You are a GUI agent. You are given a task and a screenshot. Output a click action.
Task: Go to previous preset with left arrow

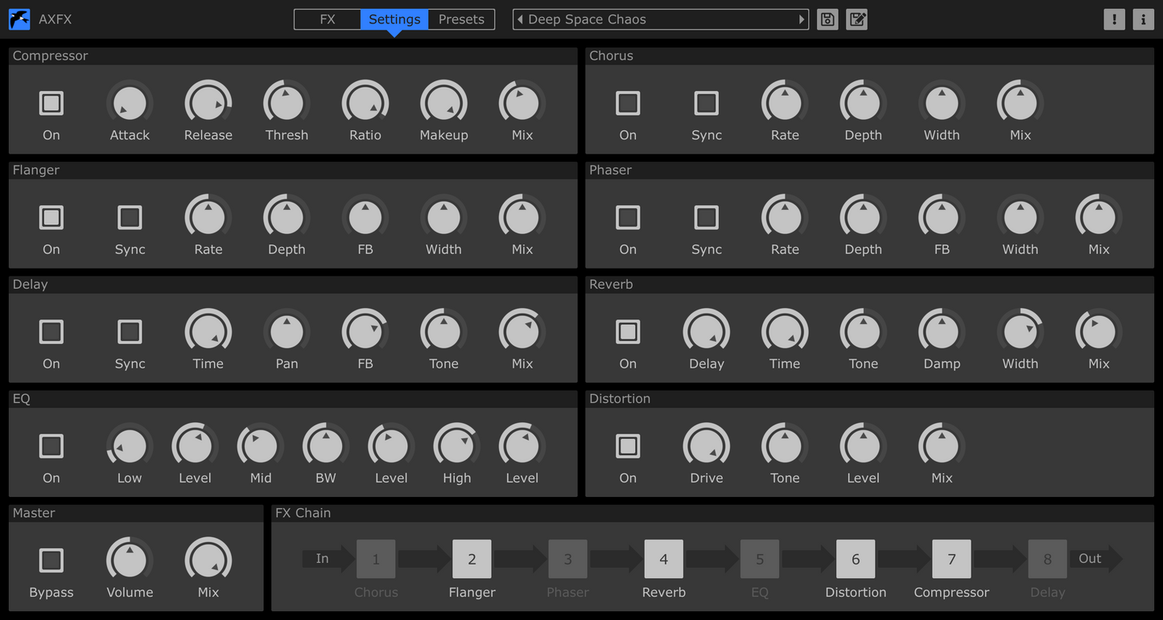click(x=520, y=19)
